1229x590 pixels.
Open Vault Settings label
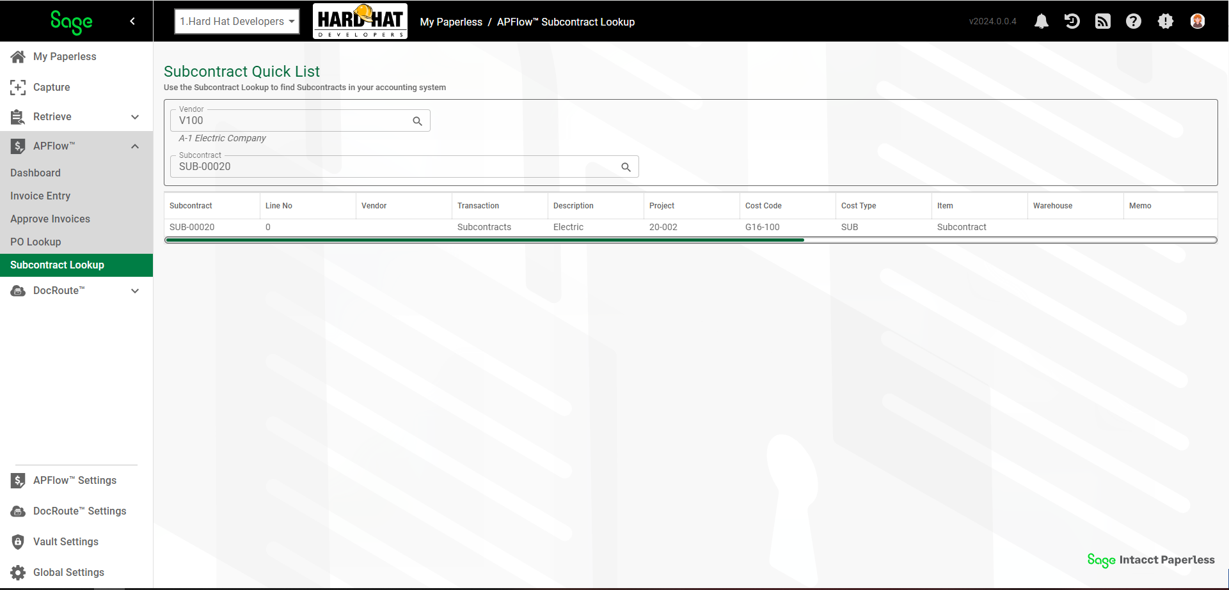[66, 542]
